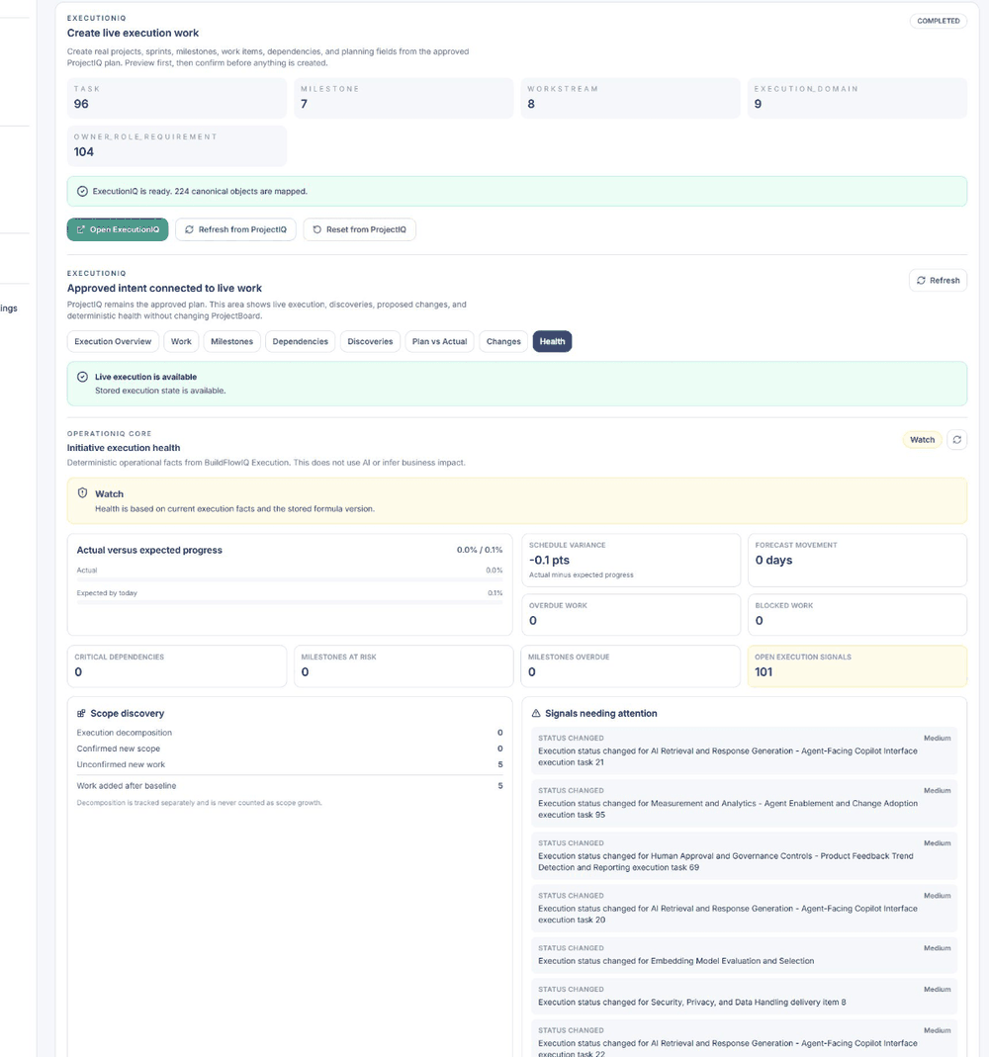Click the Schedule Variance -0.1 pts card
989x1057 pixels.
[x=630, y=561]
